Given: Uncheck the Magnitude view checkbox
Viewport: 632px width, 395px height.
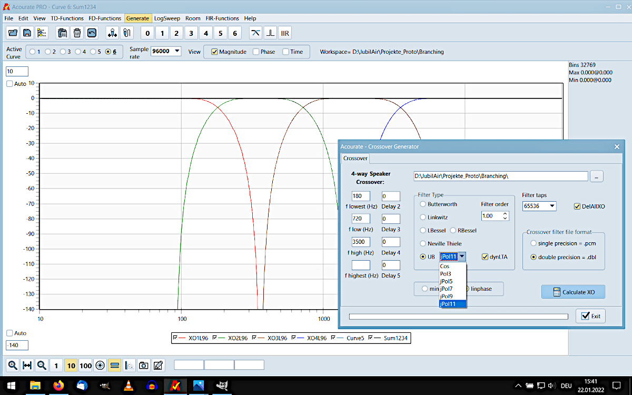Looking at the screenshot, I should click(214, 52).
